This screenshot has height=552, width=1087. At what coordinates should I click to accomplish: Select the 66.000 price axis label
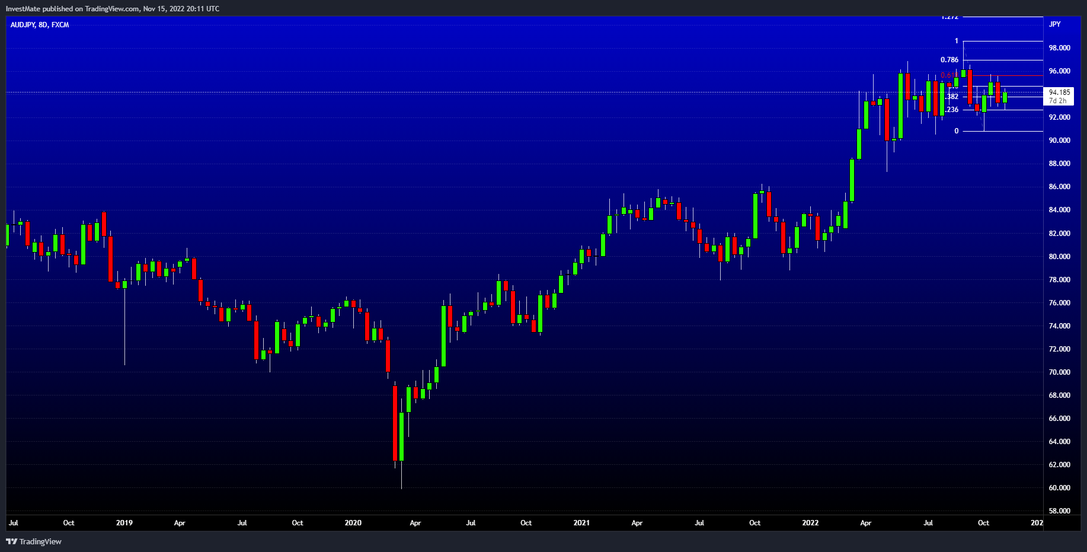[1059, 419]
